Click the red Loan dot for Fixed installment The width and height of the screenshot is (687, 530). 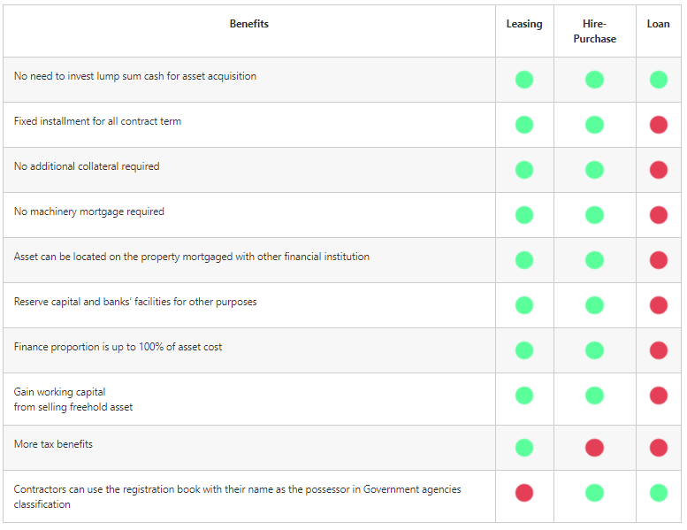tap(658, 125)
